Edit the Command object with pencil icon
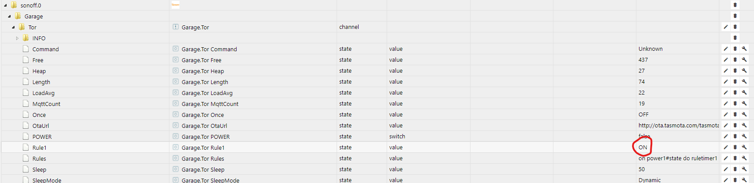Viewport: 754px width, 183px height. tap(726, 49)
